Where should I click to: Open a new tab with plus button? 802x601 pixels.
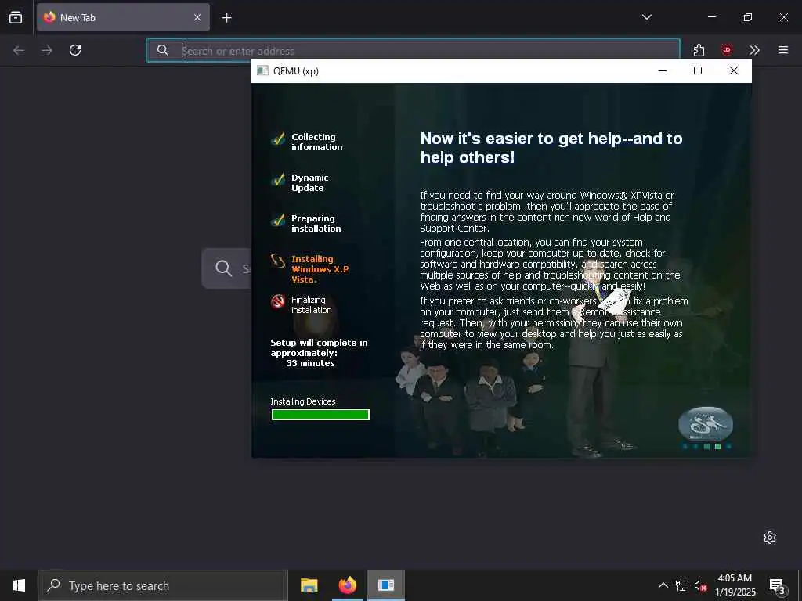tap(226, 18)
